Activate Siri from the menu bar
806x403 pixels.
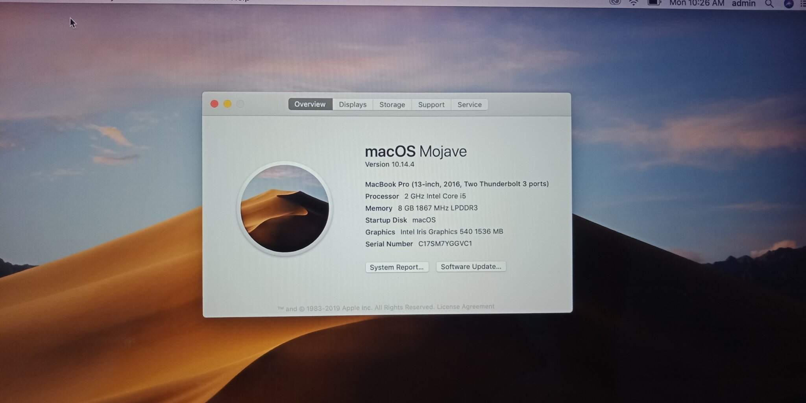pos(788,4)
